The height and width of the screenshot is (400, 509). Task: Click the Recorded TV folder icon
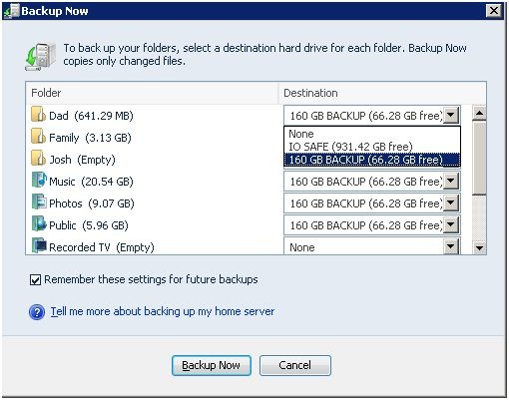point(39,245)
